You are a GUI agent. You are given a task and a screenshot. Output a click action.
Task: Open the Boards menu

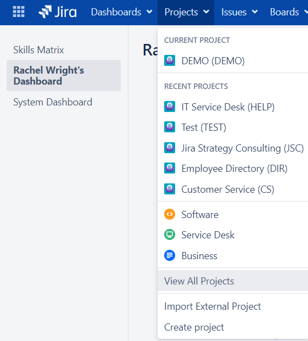[287, 12]
